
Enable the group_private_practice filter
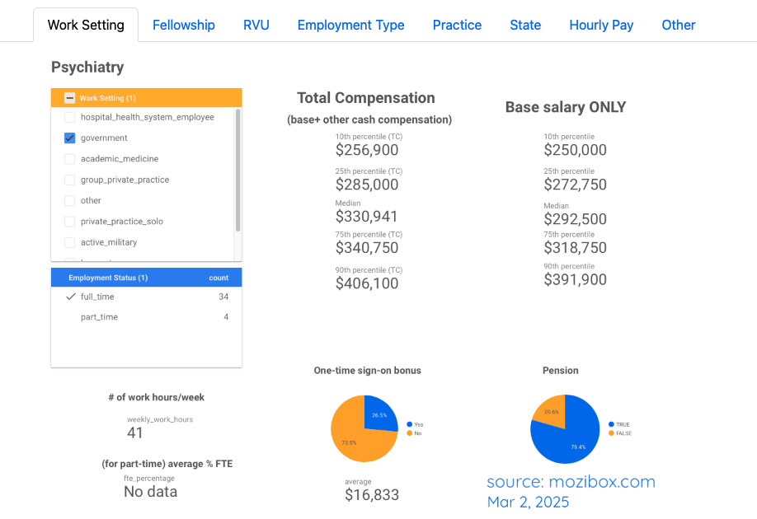click(70, 180)
